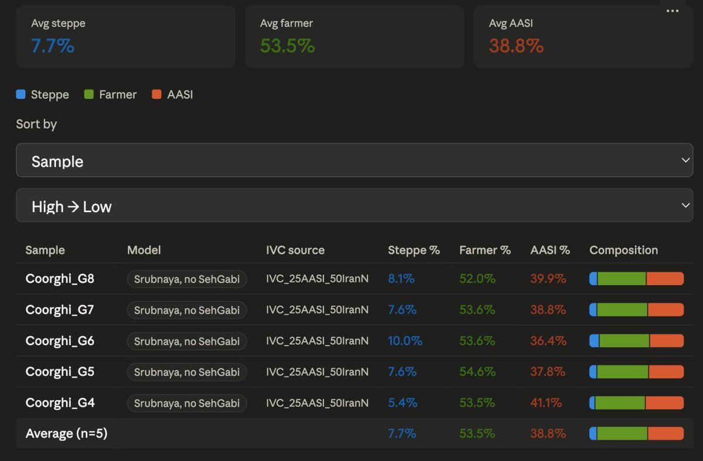Click the Farmer legend green swatch

tap(89, 94)
